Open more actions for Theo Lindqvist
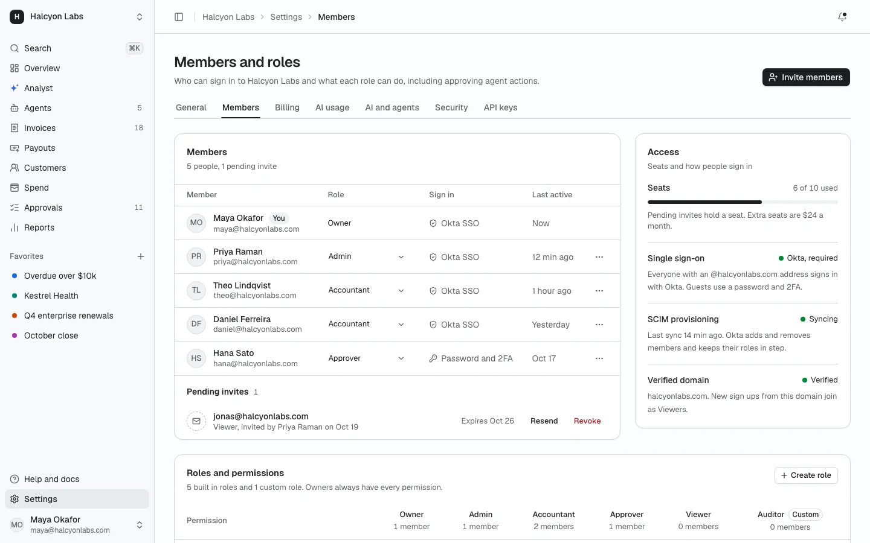This screenshot has width=870, height=543. pos(599,291)
